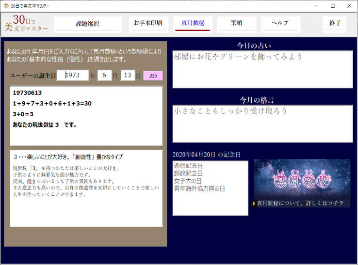Image resolution: width=358 pixels, height=265 pixels.
Task: Click inside the 今月の格言 text box
Action: pyautogui.click(x=262, y=124)
